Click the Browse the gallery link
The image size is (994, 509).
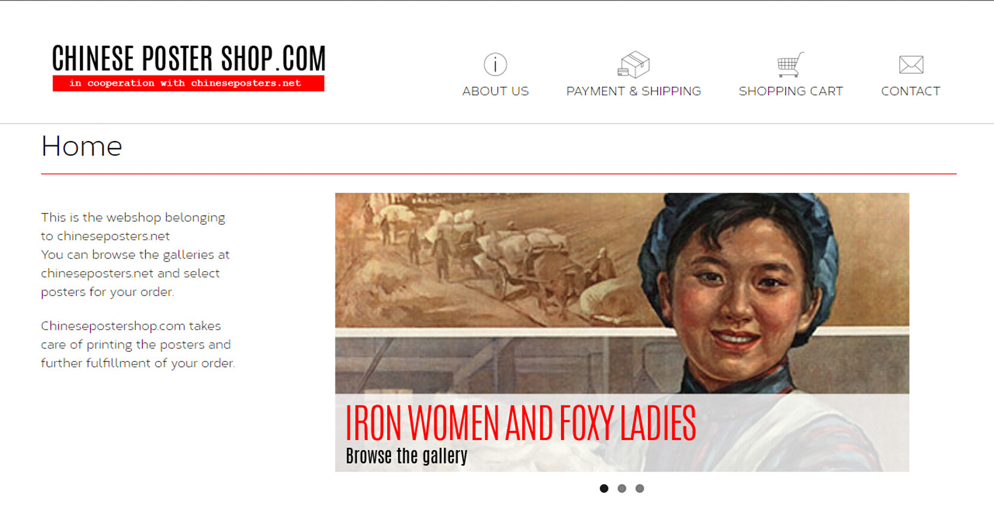[x=406, y=456]
